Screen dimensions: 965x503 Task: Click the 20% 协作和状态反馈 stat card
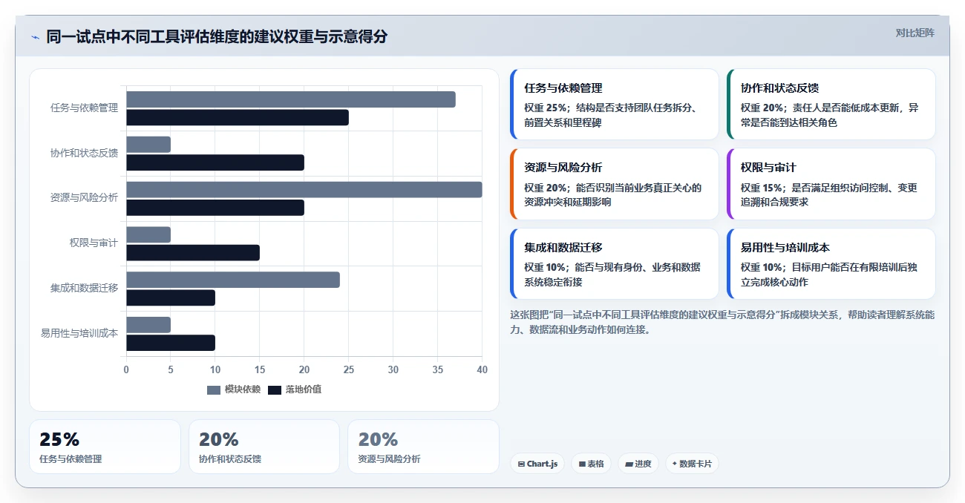coord(264,447)
